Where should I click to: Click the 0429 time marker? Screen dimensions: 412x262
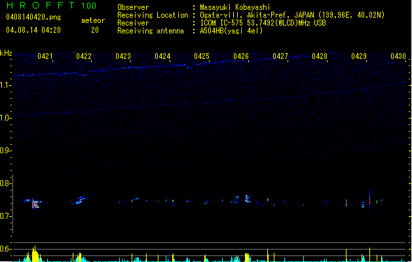coord(359,56)
